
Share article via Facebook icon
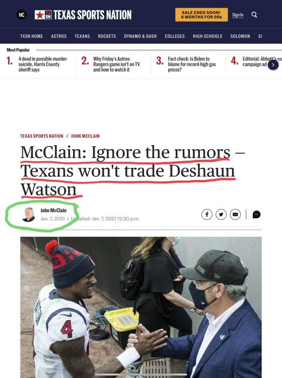pos(207,214)
